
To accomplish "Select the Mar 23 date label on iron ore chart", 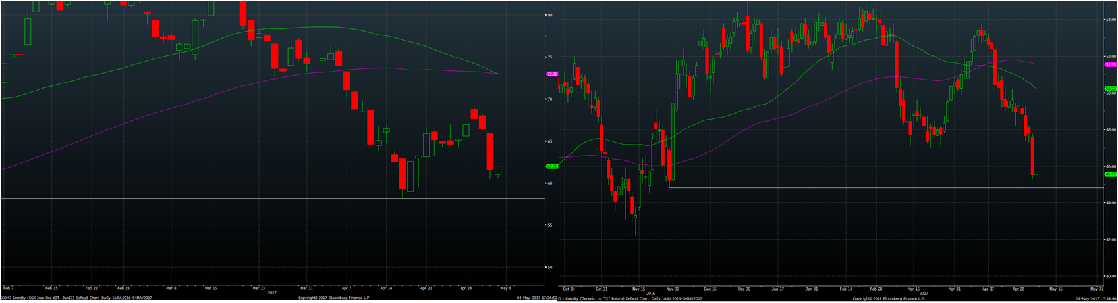I will pyautogui.click(x=258, y=288).
